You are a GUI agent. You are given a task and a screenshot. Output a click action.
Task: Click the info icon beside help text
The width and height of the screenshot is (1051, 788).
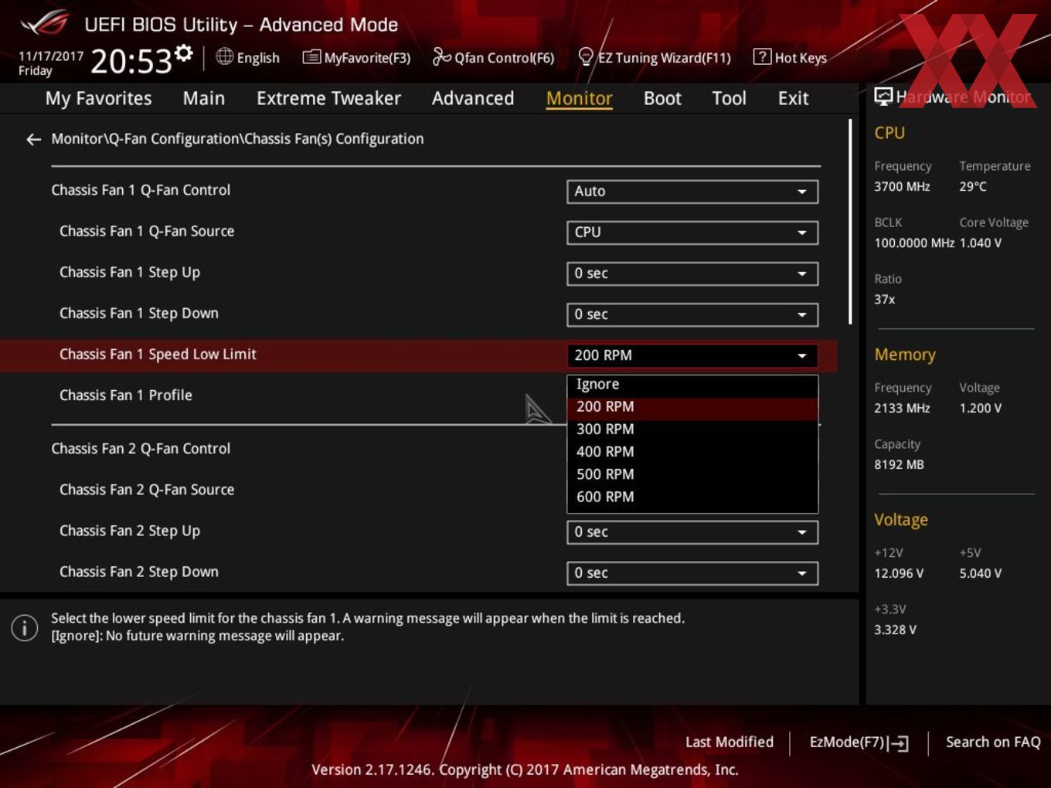coord(25,627)
